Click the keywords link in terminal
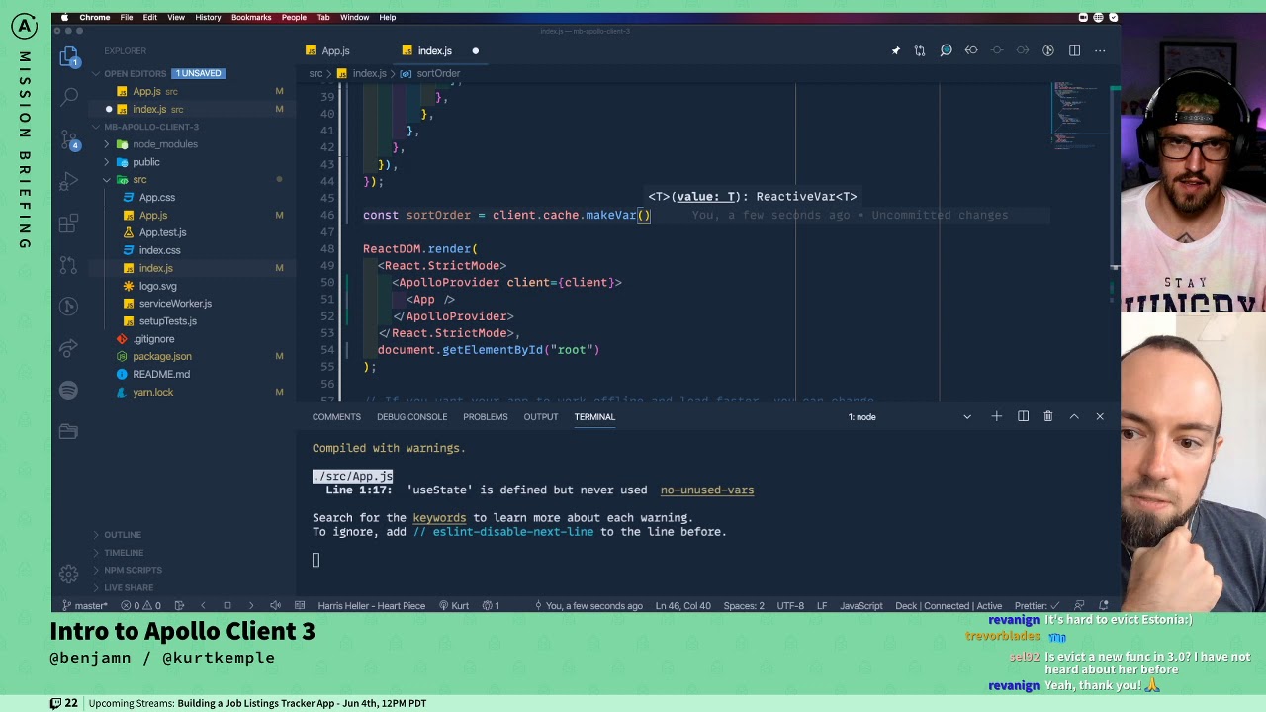 click(x=439, y=518)
